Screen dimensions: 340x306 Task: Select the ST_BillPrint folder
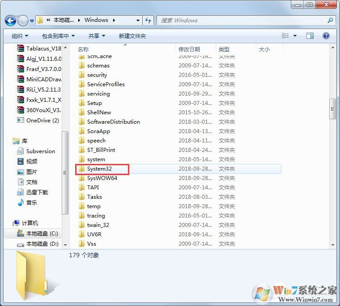tap(97, 150)
